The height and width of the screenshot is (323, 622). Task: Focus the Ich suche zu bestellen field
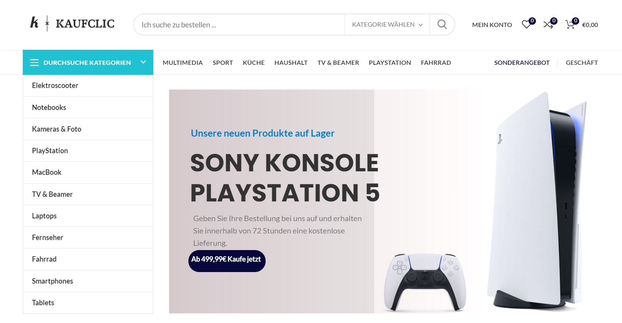point(239,25)
